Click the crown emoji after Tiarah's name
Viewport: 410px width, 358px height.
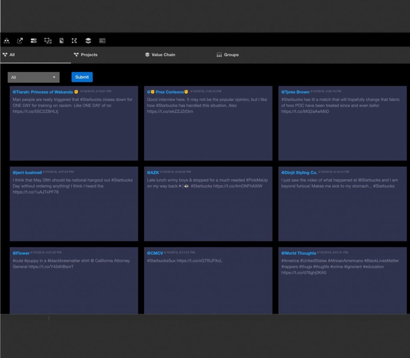pyautogui.click(x=76, y=92)
